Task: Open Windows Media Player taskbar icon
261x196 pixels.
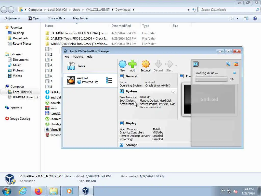Action: (69, 191)
